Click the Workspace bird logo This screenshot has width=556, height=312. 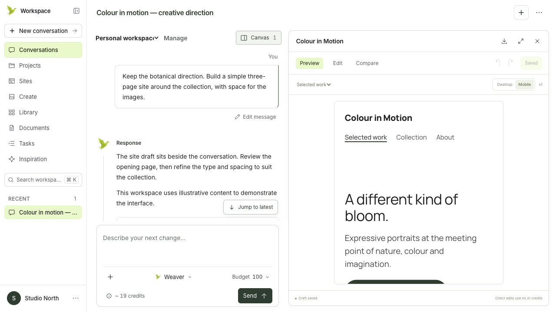point(12,11)
